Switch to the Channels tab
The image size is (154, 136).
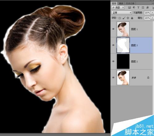coord(121,3)
